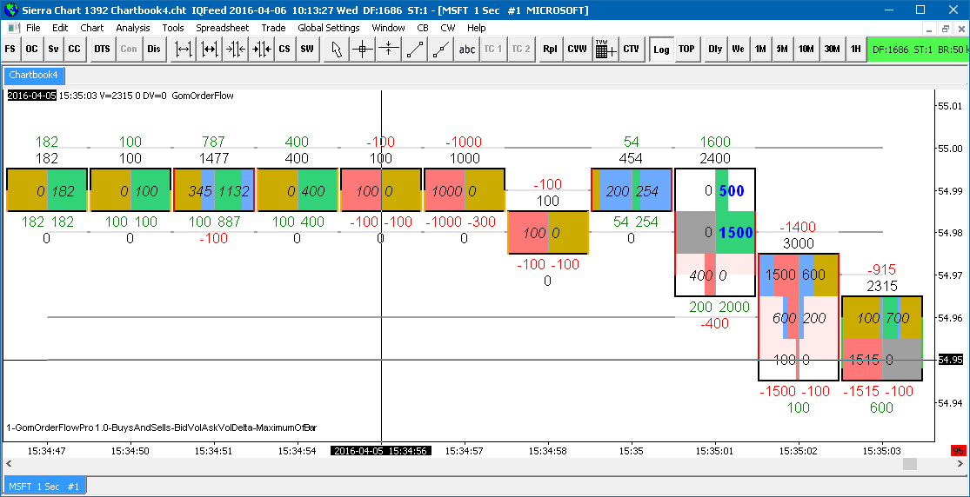Screen dimensions: 970x497
Task: Click the compress bar spacing icon
Action: coord(235,50)
